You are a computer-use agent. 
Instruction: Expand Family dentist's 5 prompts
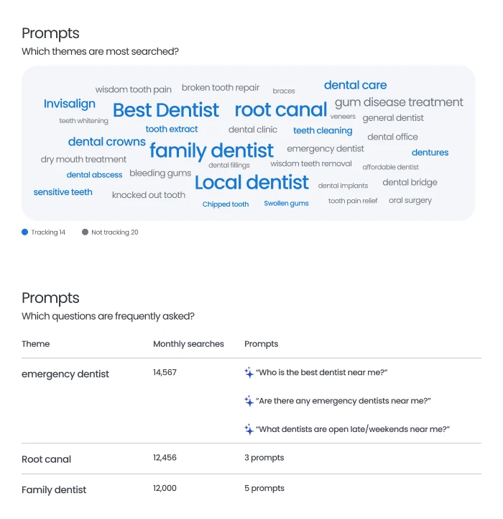264,488
